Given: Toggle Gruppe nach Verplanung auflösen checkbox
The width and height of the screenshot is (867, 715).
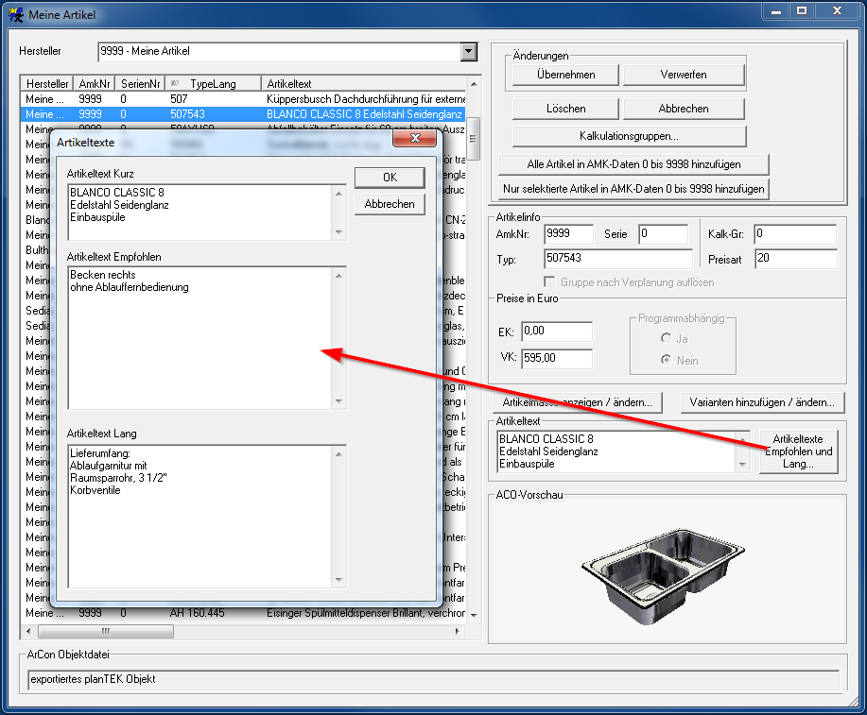Looking at the screenshot, I should [x=551, y=282].
